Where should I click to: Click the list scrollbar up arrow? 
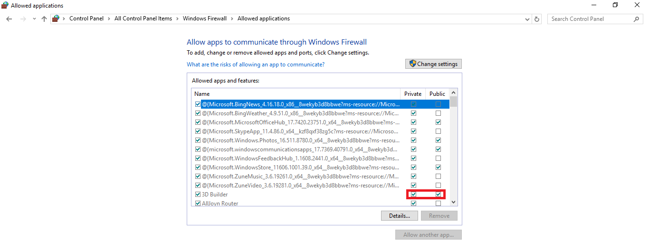[x=453, y=93]
